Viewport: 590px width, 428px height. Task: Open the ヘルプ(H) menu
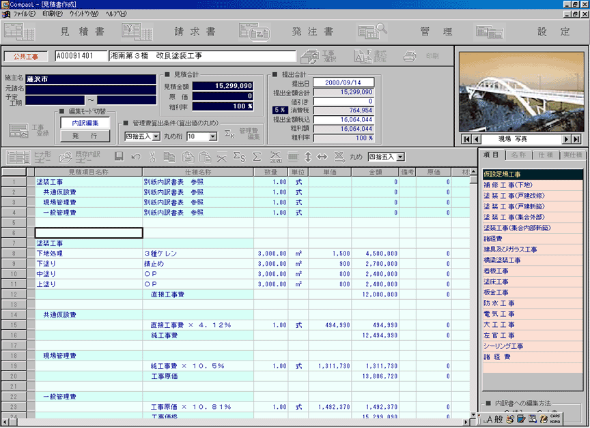point(116,14)
